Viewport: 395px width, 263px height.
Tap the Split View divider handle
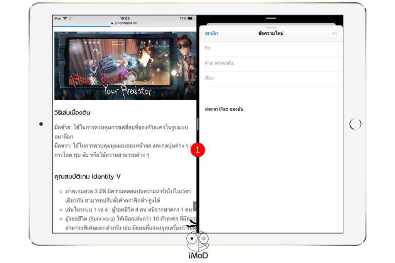click(x=197, y=124)
